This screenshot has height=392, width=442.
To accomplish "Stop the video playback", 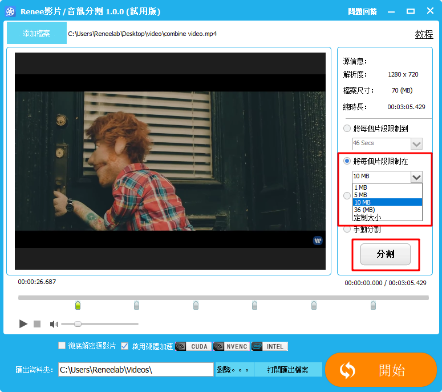I will (37, 324).
